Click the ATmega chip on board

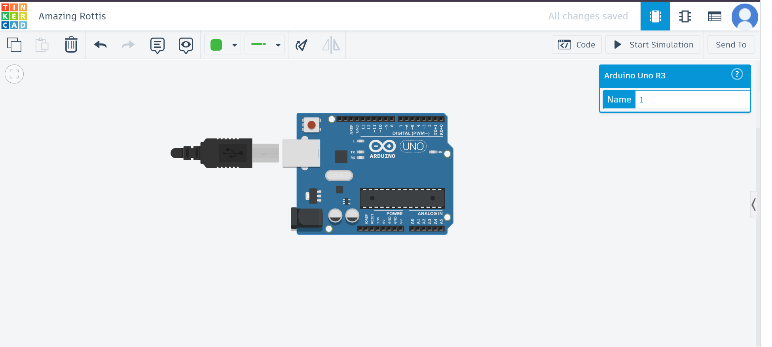click(402, 198)
